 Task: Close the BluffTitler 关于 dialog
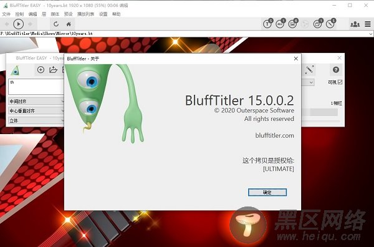coord(295,59)
